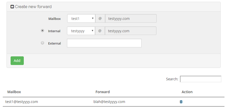Open the Internal dropdown showing testyyyy
The width and height of the screenshot is (228, 108).
tap(81, 31)
